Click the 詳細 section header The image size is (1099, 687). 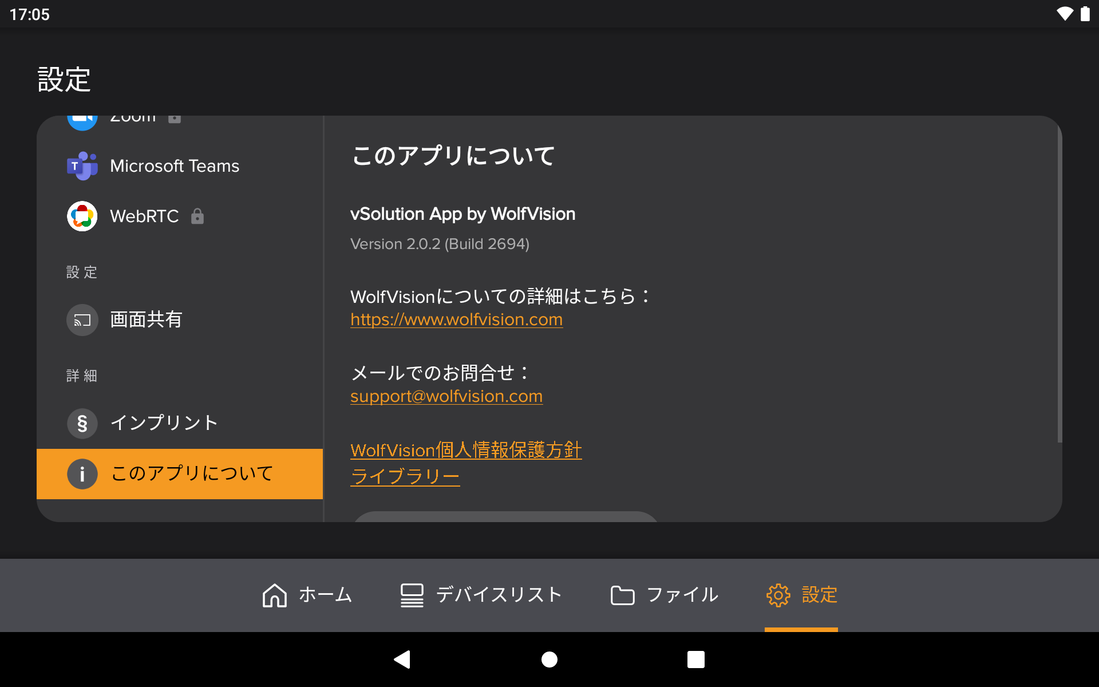[82, 376]
